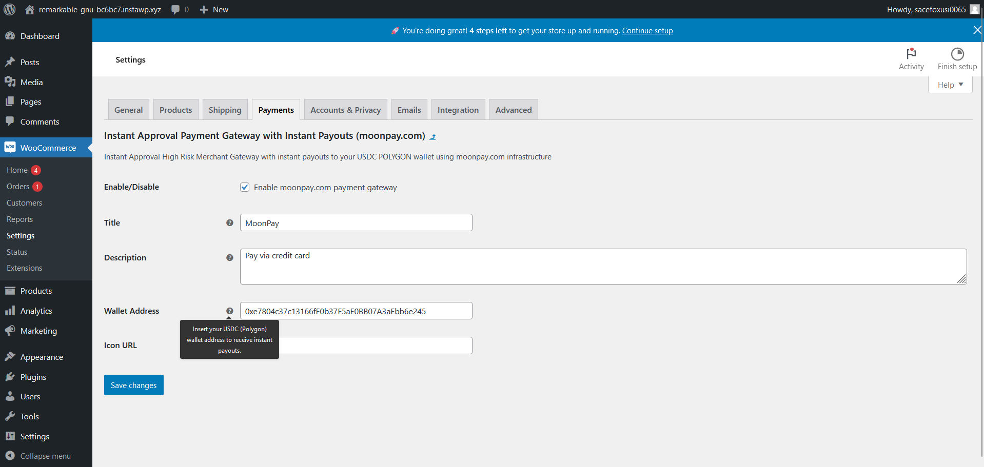The height and width of the screenshot is (467, 984).
Task: Click the plus New icon
Action: (204, 9)
